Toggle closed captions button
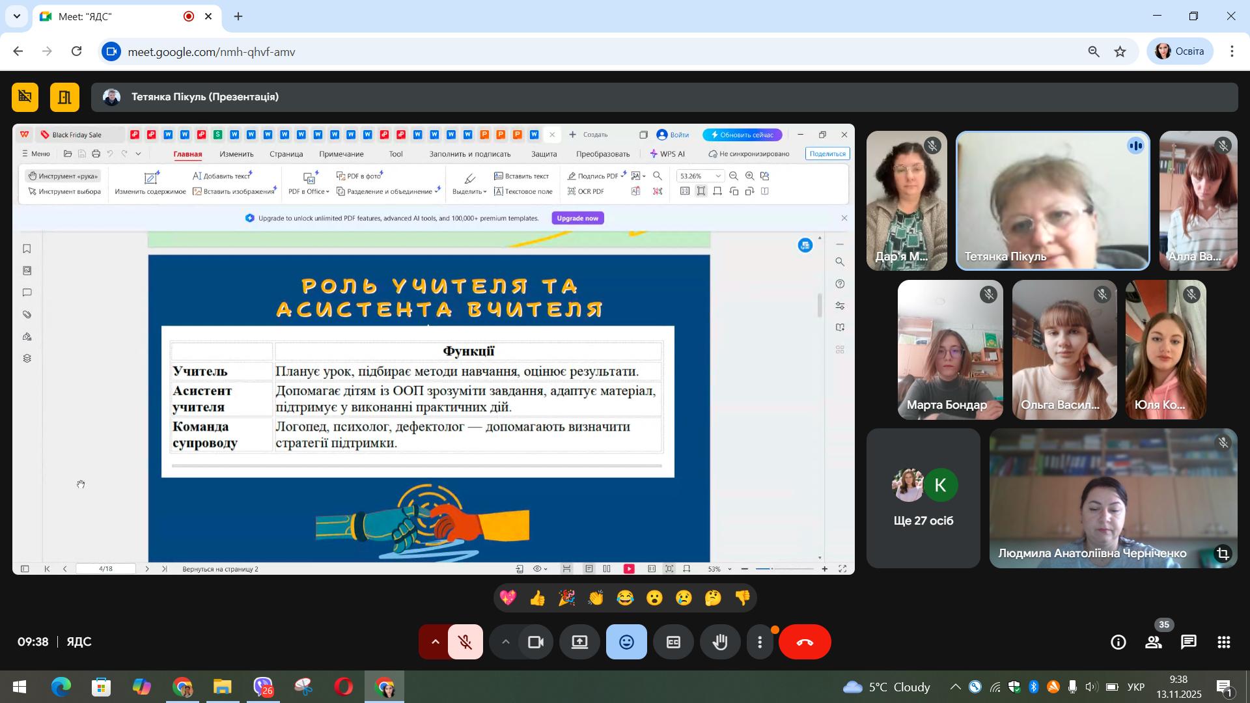 point(673,642)
